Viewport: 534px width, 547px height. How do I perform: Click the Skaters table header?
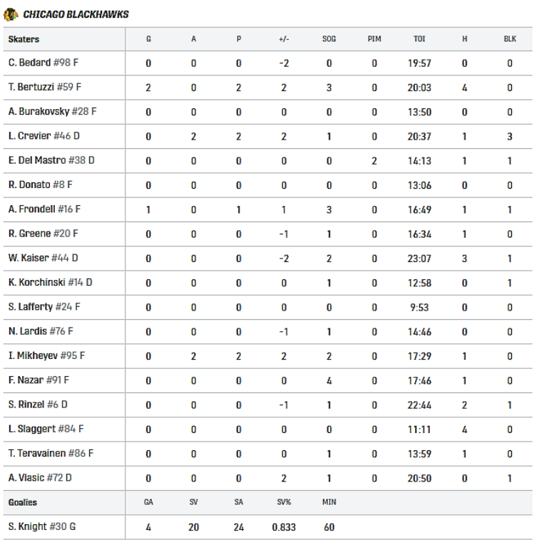(24, 39)
